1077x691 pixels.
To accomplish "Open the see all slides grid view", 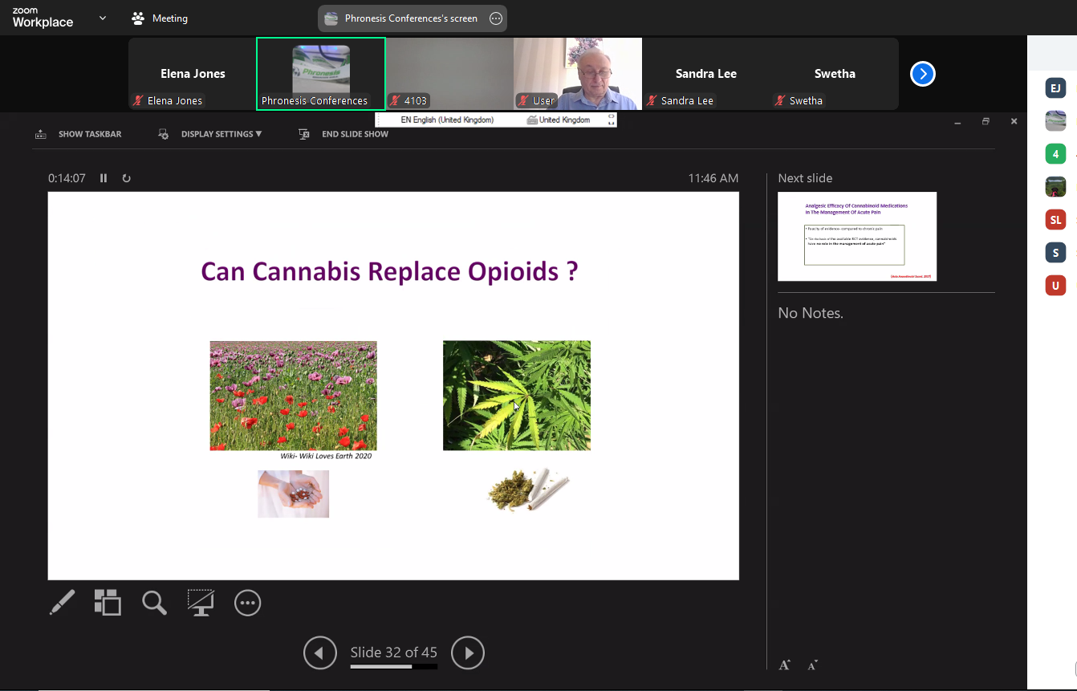I will (x=108, y=603).
